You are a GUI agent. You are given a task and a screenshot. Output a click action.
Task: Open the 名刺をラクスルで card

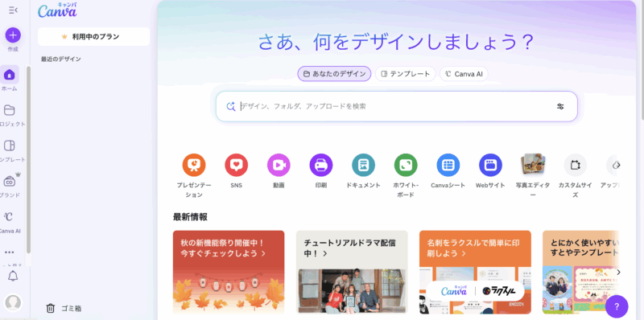click(475, 272)
